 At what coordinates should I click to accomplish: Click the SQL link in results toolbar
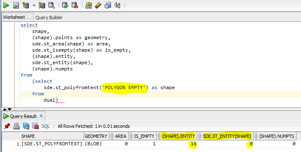point(46,126)
